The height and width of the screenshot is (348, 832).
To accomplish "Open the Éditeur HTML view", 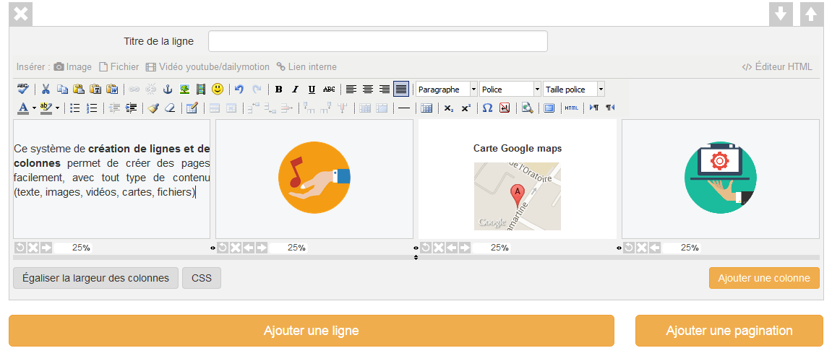I will (777, 67).
